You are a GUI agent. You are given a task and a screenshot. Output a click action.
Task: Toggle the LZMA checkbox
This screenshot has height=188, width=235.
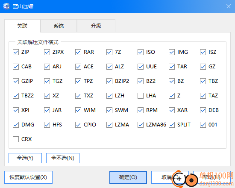point(109,125)
